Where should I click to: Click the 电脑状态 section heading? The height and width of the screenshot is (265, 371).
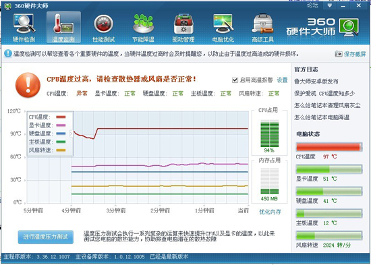pos(308,134)
